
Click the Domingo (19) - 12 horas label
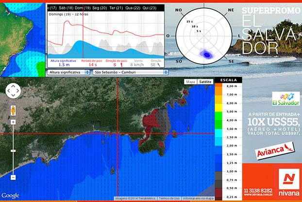tap(68, 14)
